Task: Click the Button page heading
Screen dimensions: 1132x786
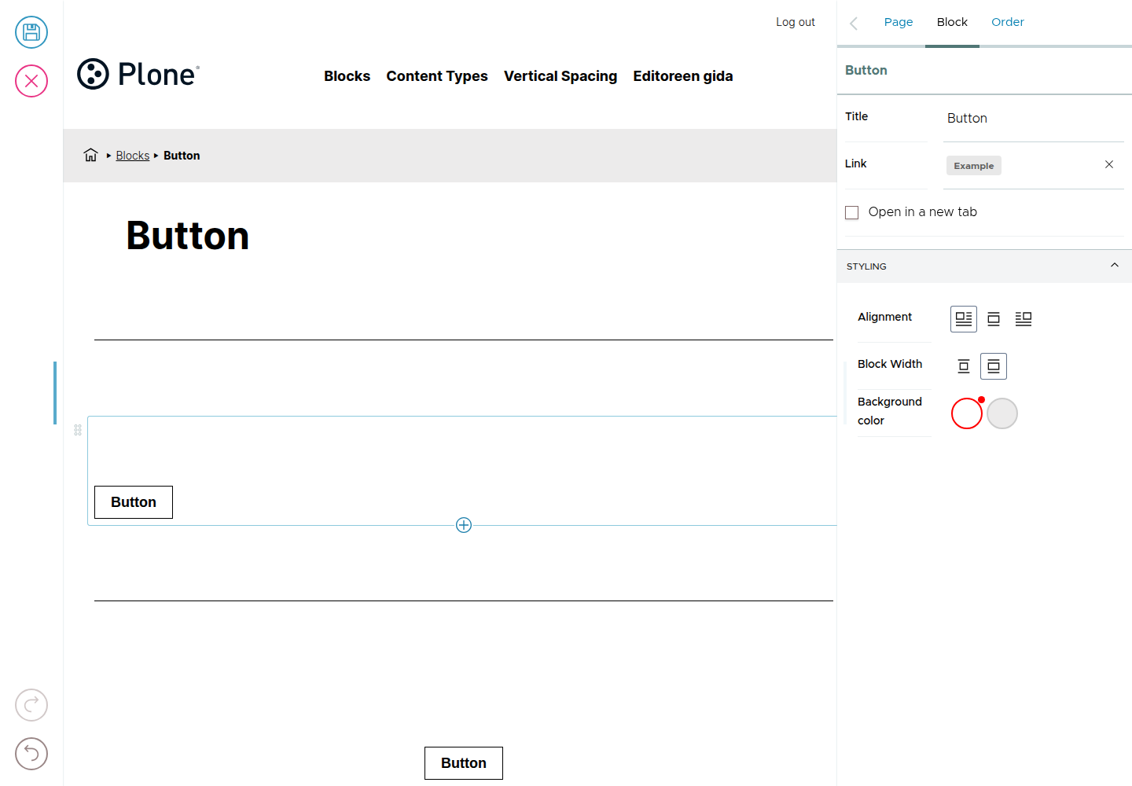Action: 188,236
